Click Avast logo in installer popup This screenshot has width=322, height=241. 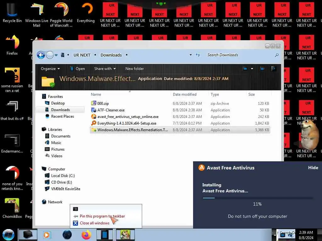pyautogui.click(x=202, y=168)
